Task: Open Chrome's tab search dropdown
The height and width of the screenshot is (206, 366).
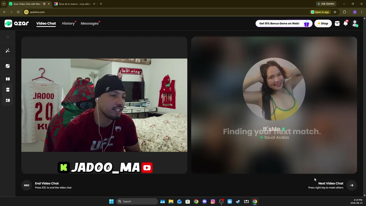Action: (x=4, y=4)
